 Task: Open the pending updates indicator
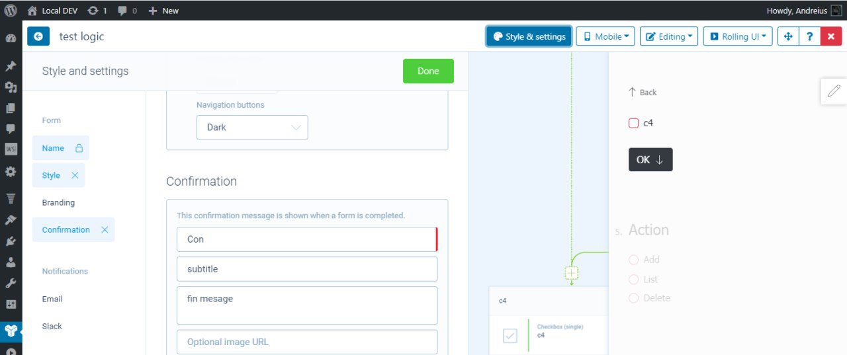[x=97, y=11]
